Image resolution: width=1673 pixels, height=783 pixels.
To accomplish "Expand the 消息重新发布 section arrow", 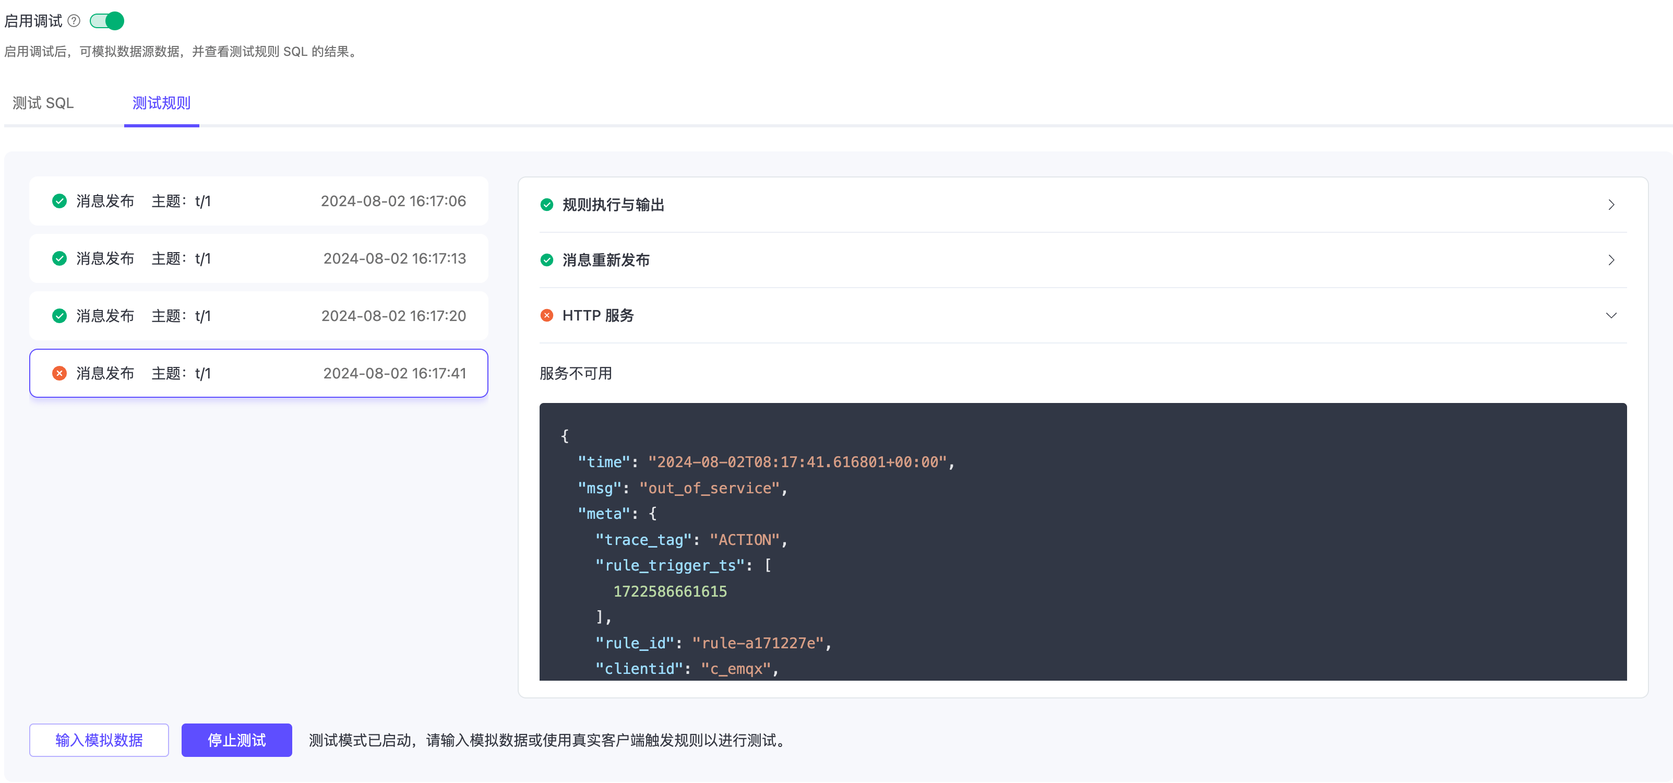I will pyautogui.click(x=1611, y=260).
